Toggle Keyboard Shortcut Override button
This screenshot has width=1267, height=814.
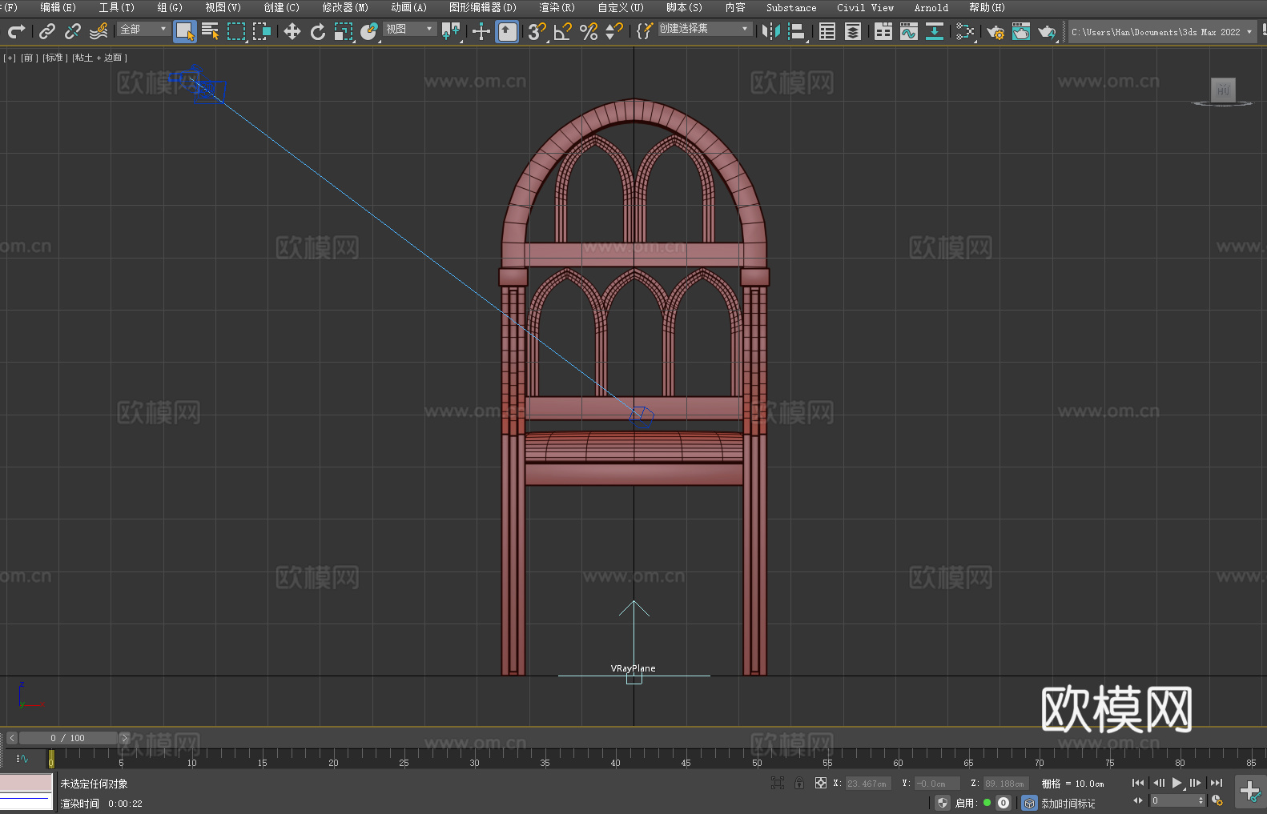point(507,31)
